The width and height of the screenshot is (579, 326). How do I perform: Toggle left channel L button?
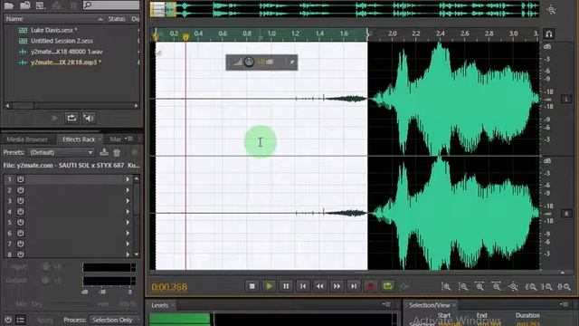[x=566, y=99]
